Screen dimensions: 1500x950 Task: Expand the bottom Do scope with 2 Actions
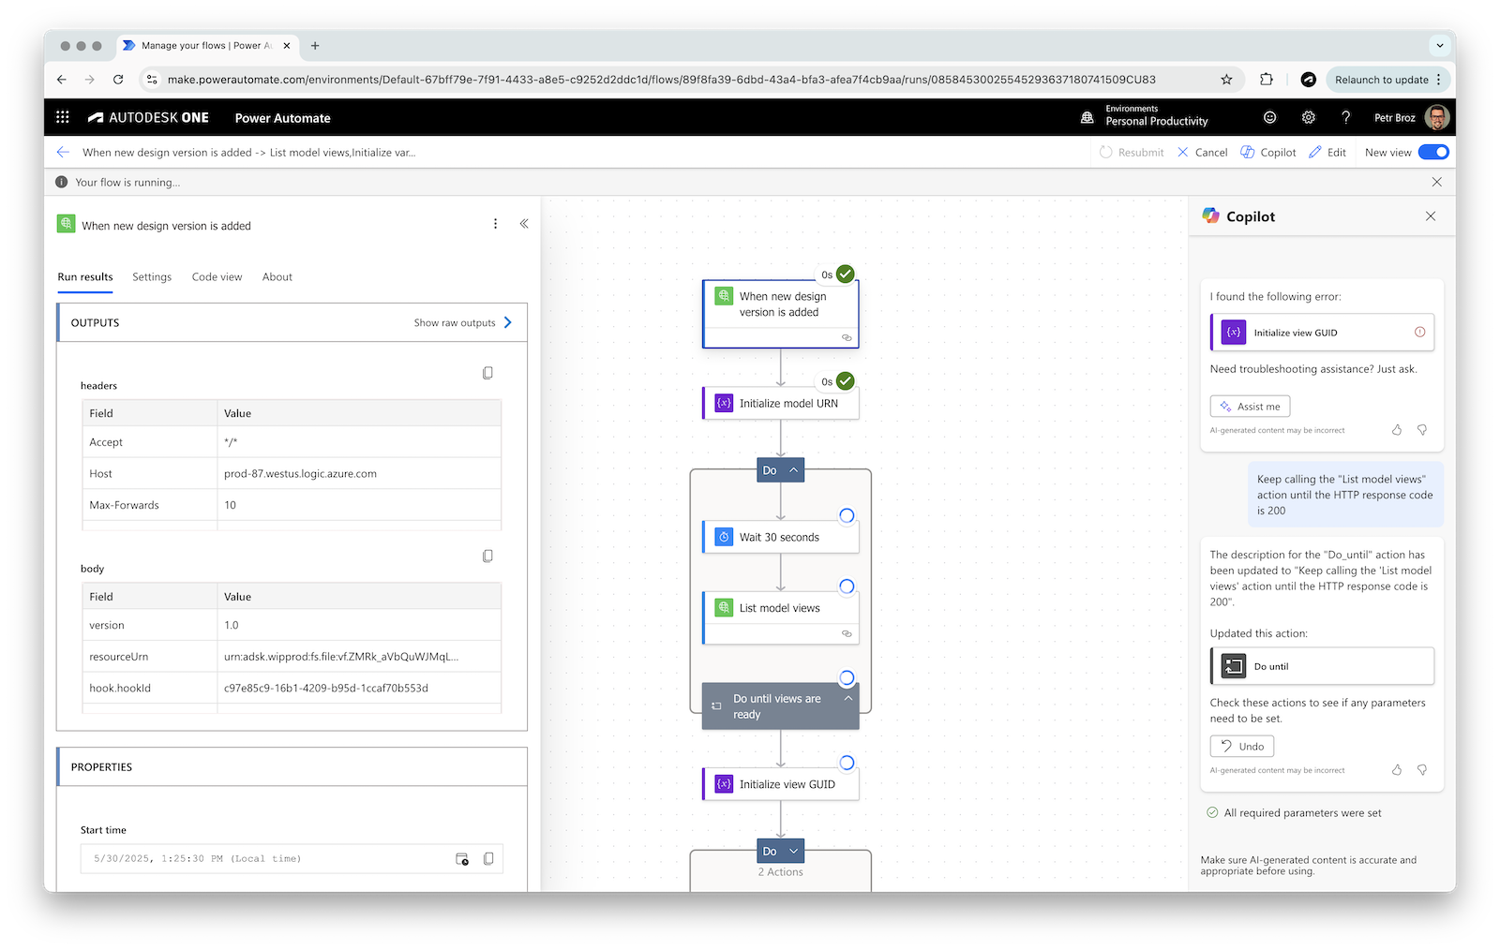791,850
